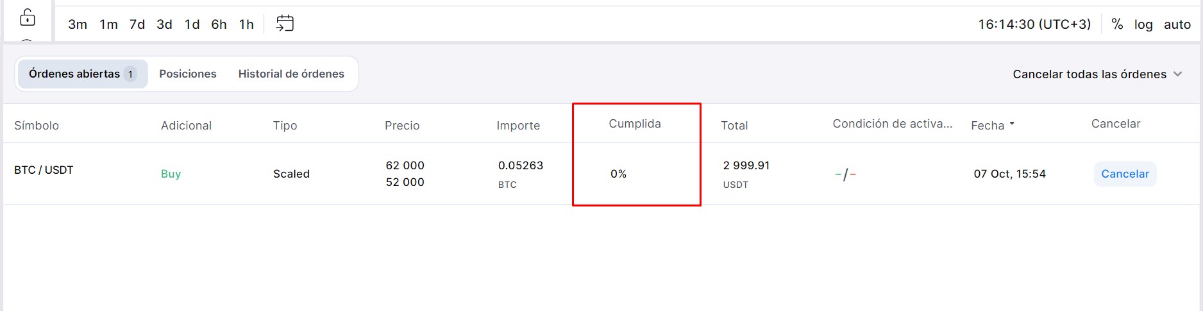Cancel the BTC / USDT scaled order

1125,174
